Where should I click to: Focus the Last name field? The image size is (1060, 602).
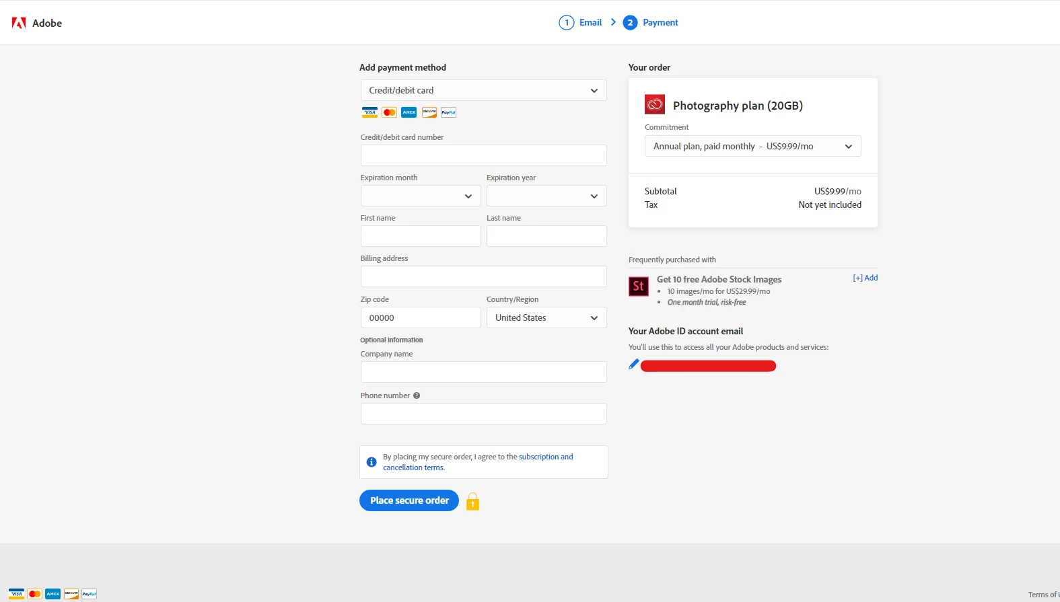(x=546, y=236)
